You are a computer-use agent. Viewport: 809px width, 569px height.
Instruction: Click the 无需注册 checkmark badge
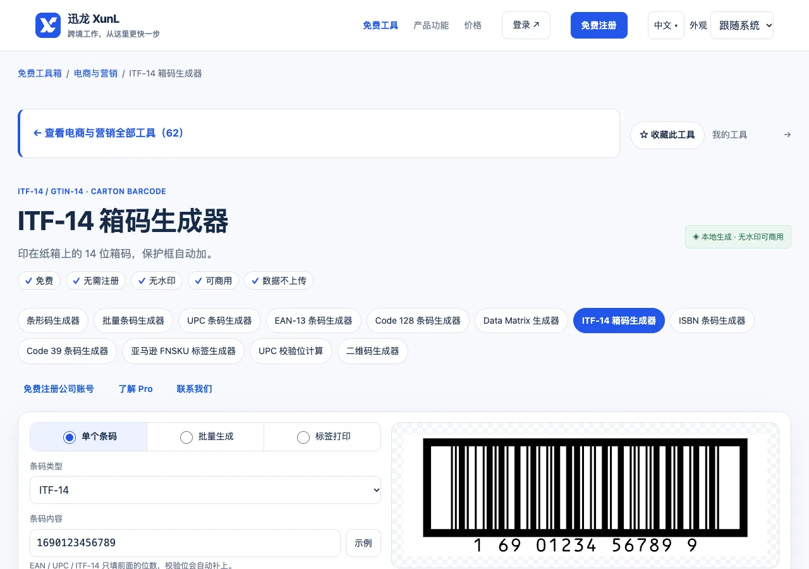(96, 281)
